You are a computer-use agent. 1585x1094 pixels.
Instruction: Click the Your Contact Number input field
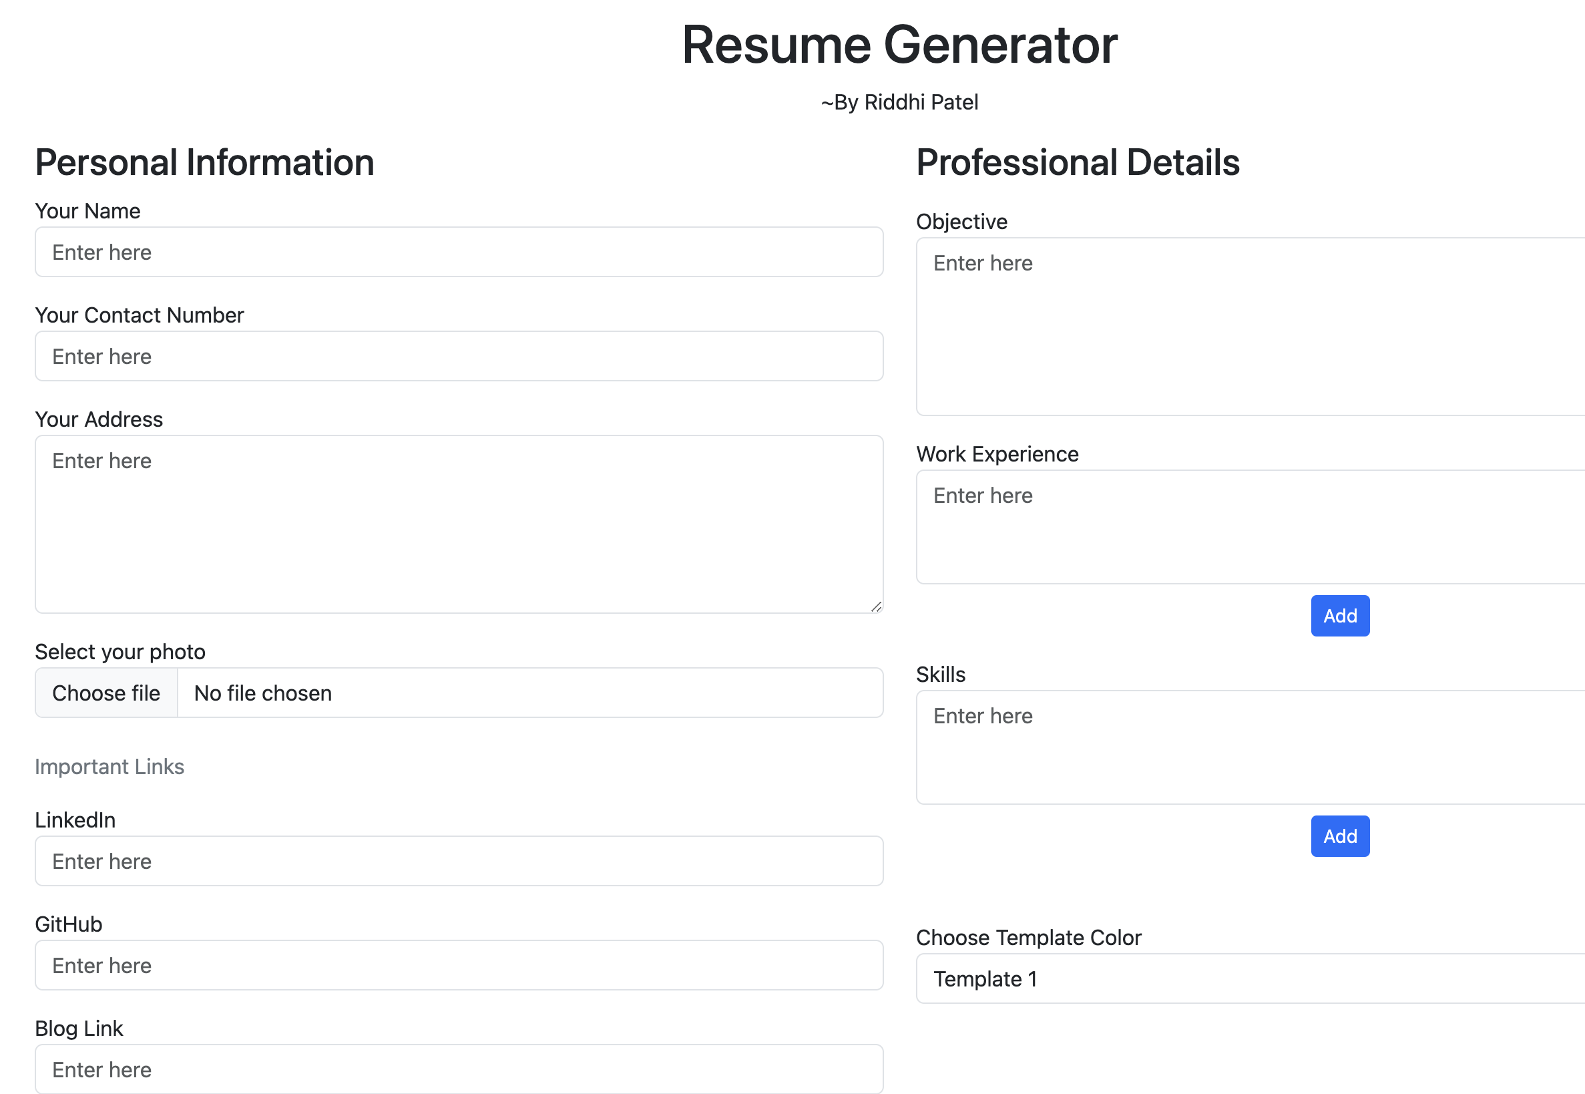(458, 356)
